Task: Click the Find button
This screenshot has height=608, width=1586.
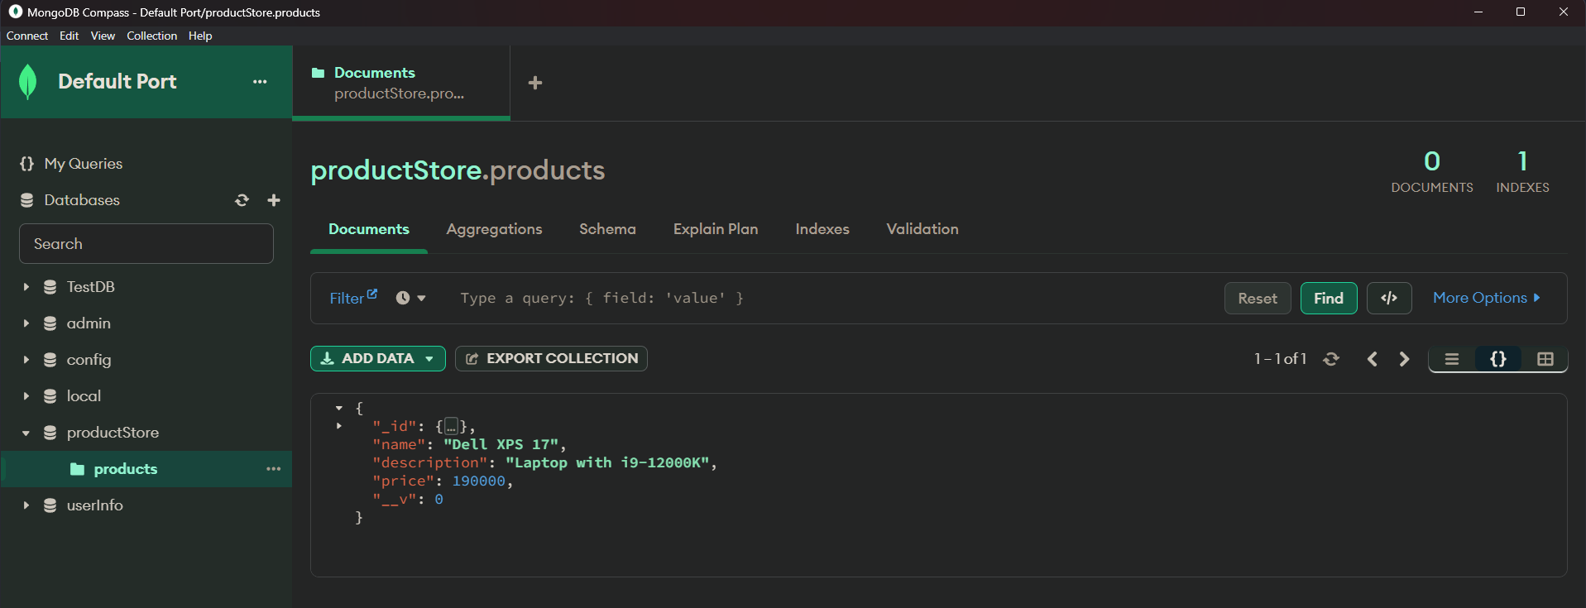Action: pyautogui.click(x=1328, y=298)
